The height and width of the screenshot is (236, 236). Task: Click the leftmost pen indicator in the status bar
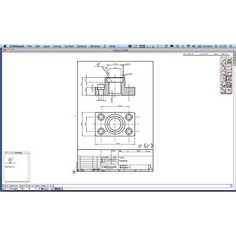tap(4, 189)
